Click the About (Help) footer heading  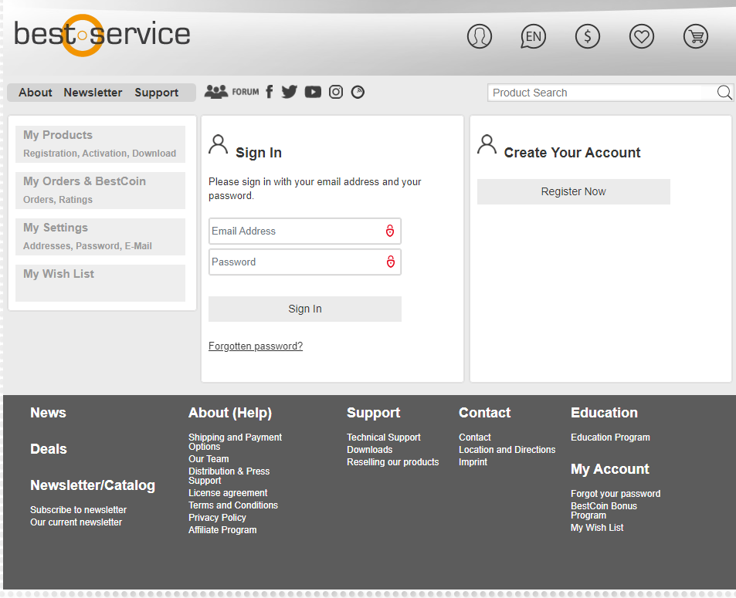(230, 413)
